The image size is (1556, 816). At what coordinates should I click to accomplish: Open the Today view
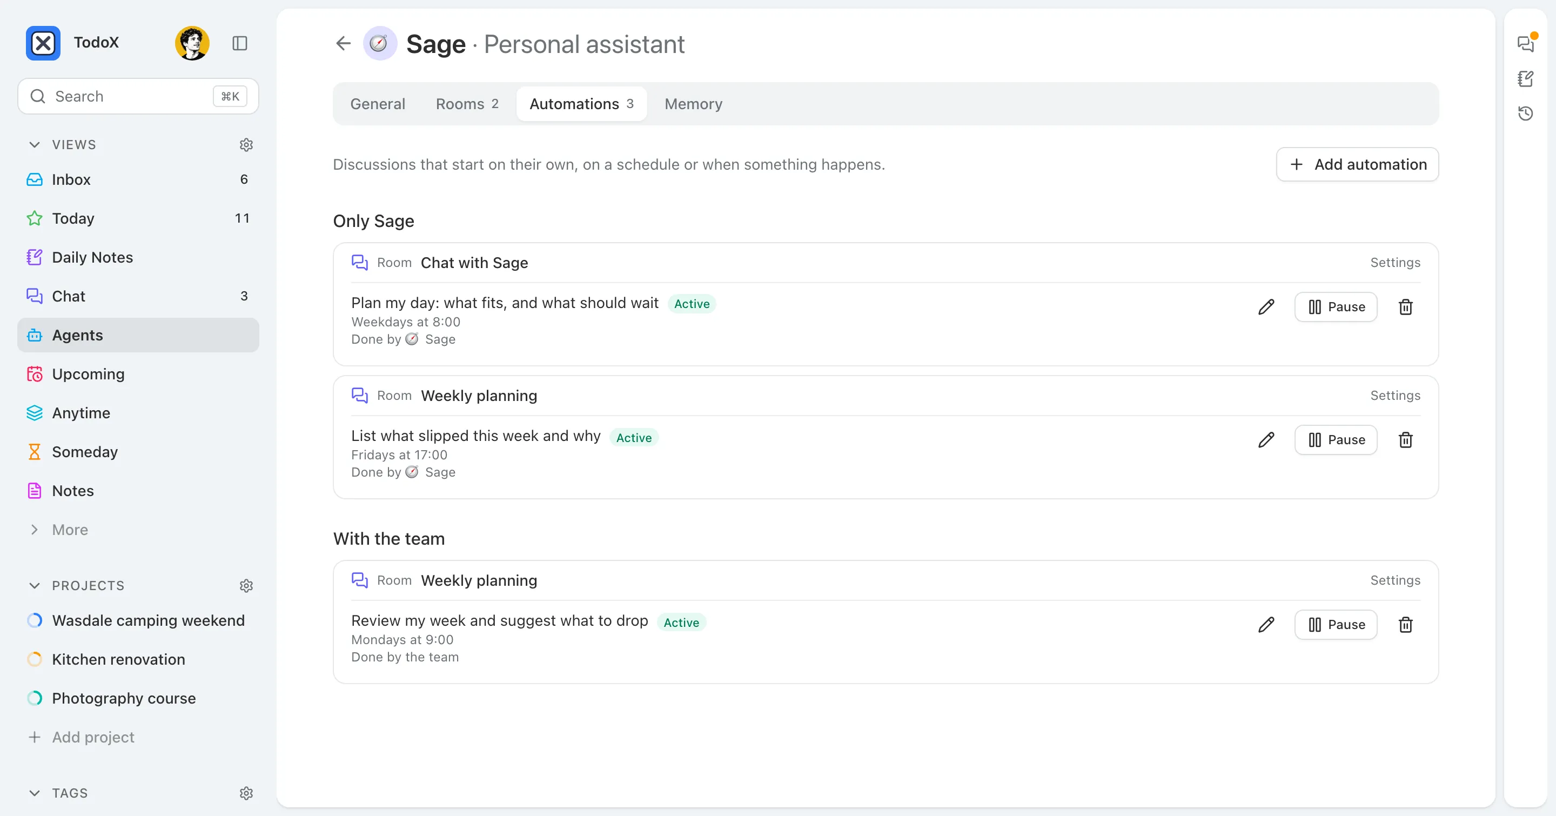tap(138, 219)
